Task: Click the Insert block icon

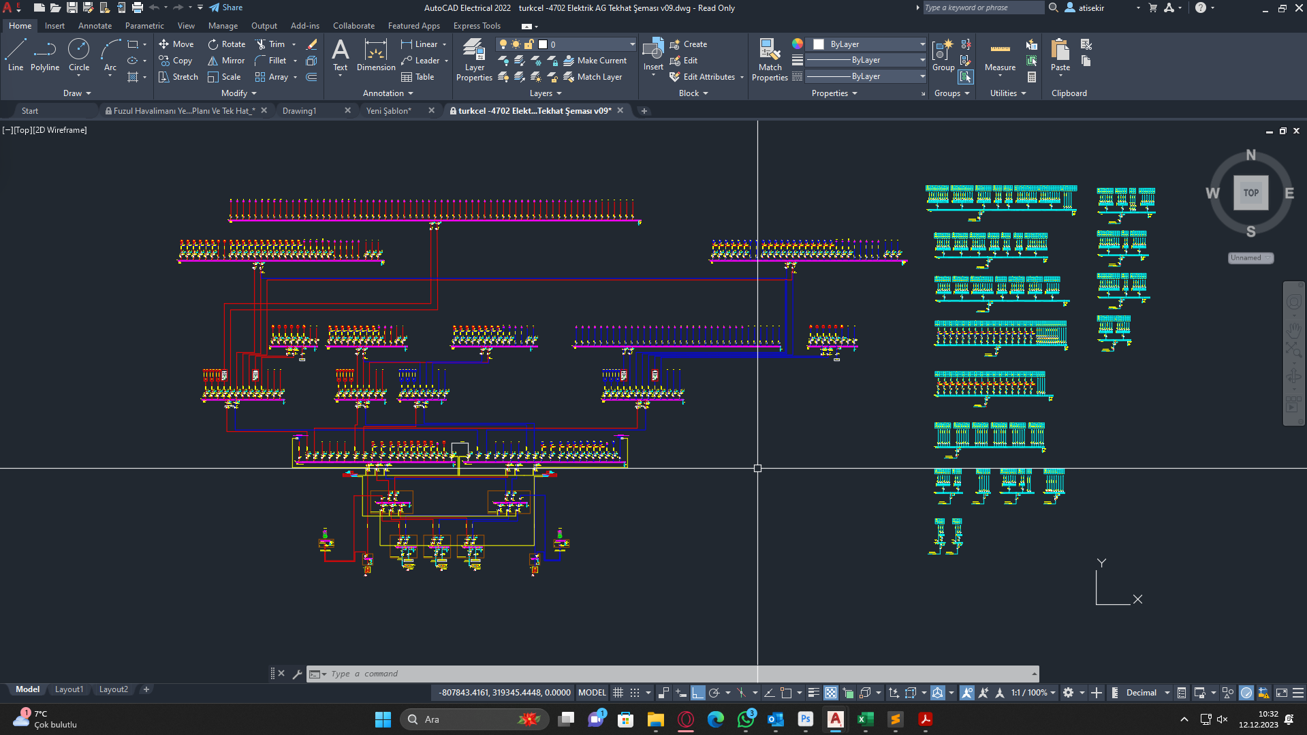Action: (x=652, y=50)
